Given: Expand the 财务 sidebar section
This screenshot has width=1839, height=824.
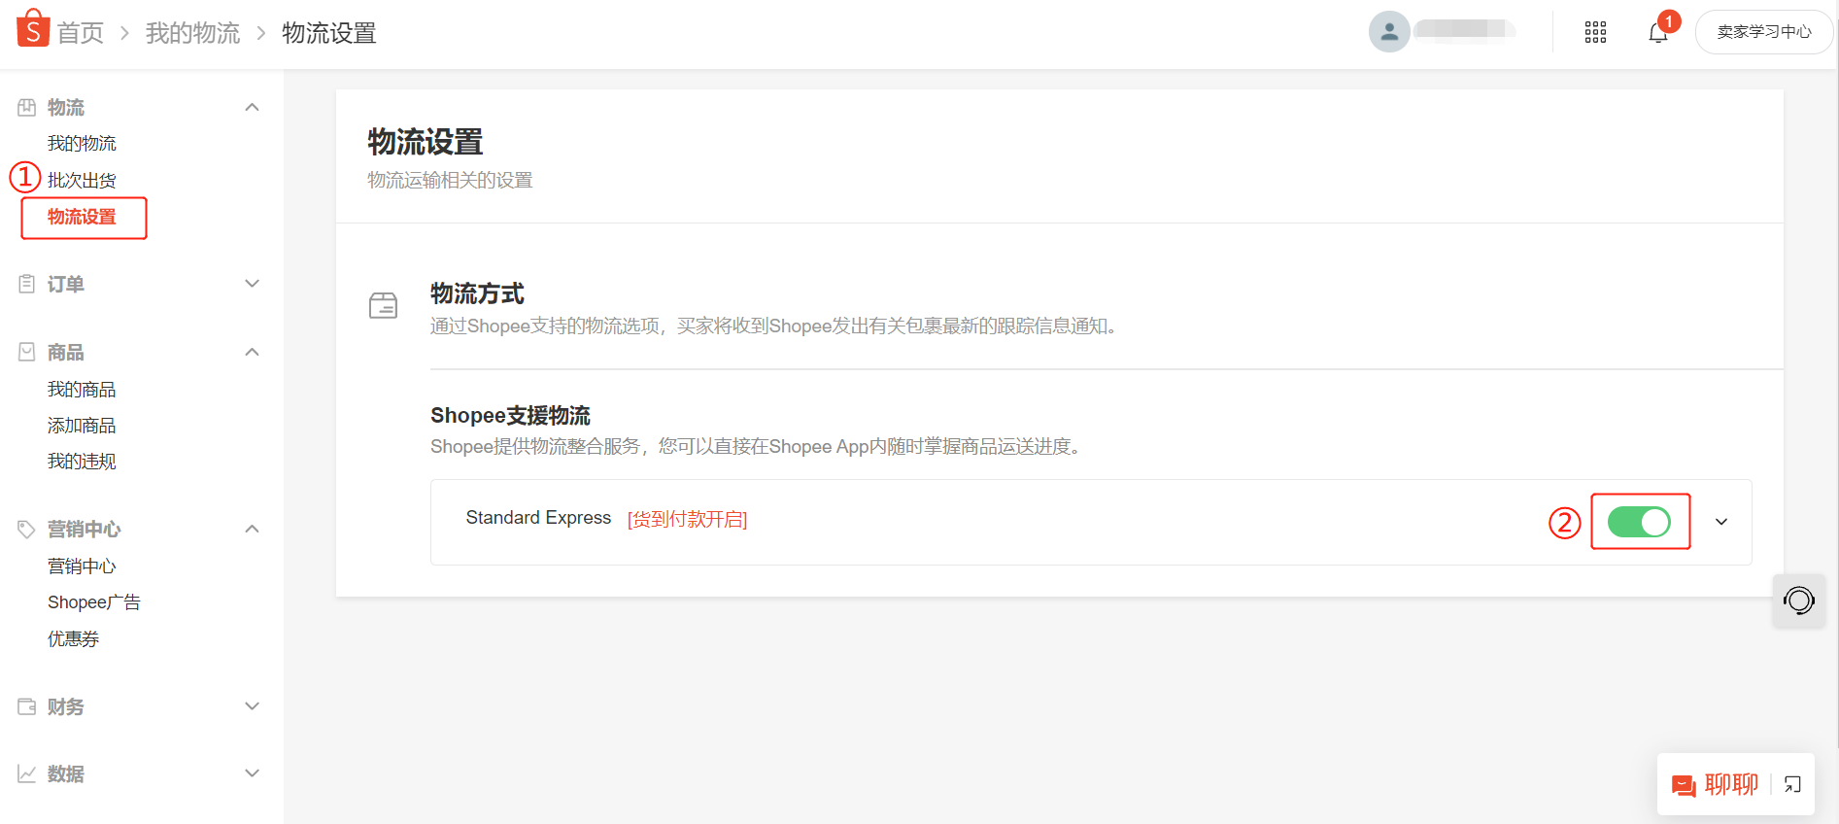Looking at the screenshot, I should [252, 706].
